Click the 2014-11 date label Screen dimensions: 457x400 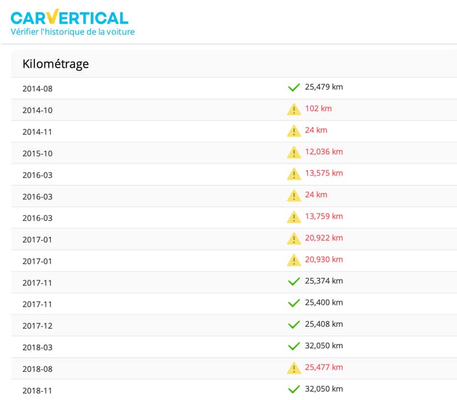click(37, 131)
